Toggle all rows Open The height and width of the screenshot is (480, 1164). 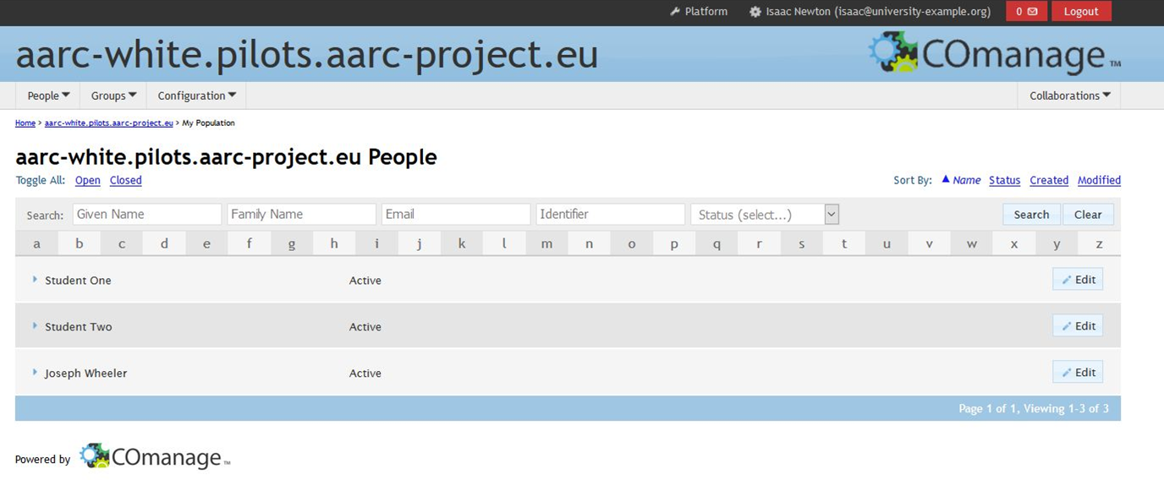[x=87, y=180]
